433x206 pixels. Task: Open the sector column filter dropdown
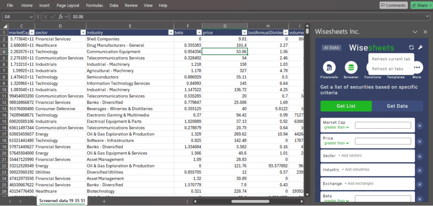coord(82,33)
